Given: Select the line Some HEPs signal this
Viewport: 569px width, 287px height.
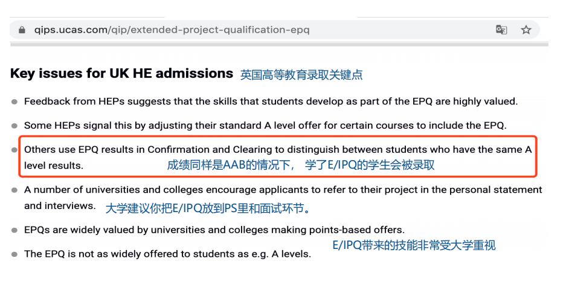Looking at the screenshot, I should pyautogui.click(x=265, y=126).
